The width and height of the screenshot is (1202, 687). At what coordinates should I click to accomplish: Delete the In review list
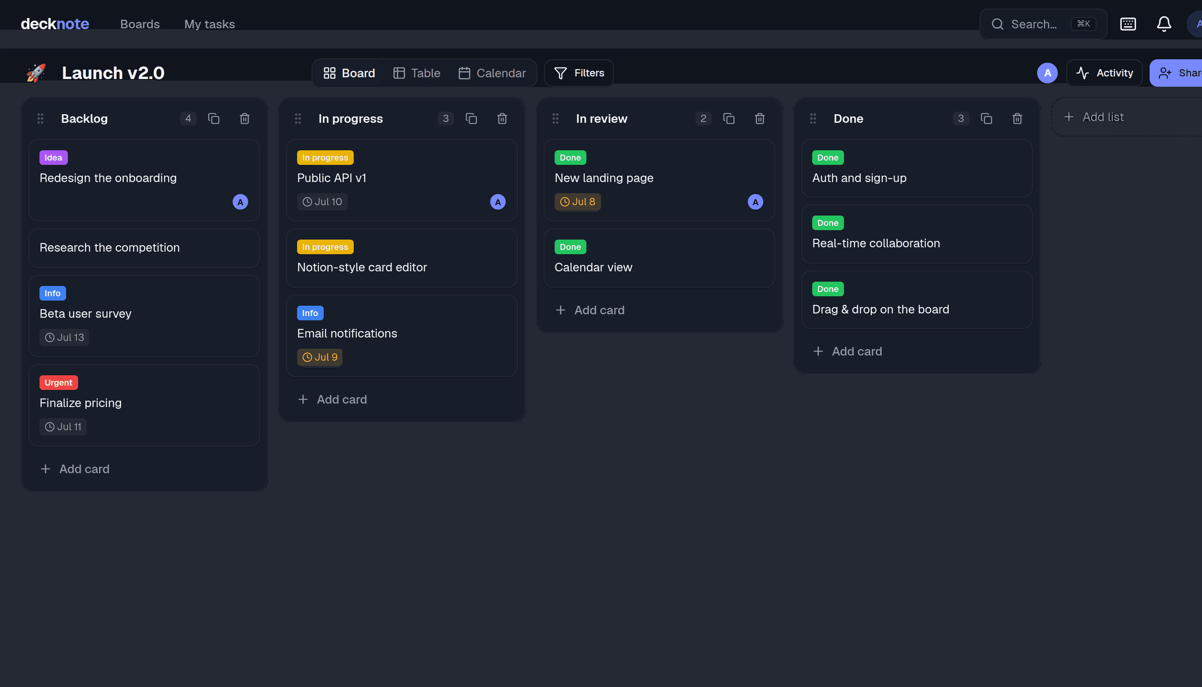759,119
